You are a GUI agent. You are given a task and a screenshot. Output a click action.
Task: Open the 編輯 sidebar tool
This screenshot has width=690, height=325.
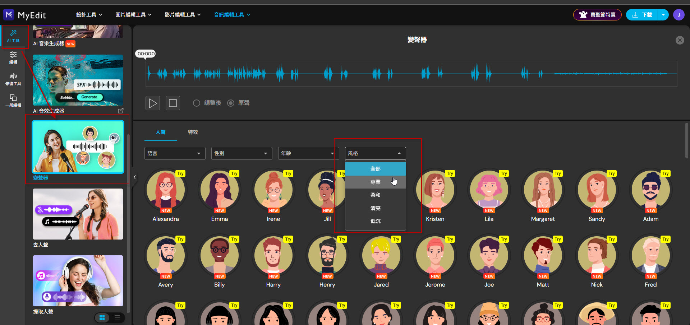(13, 57)
